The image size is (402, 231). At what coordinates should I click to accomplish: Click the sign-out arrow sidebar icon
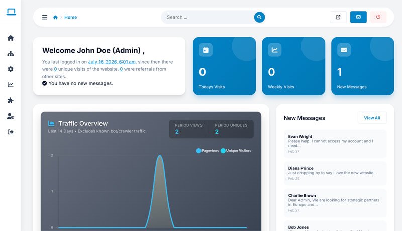coord(11,132)
